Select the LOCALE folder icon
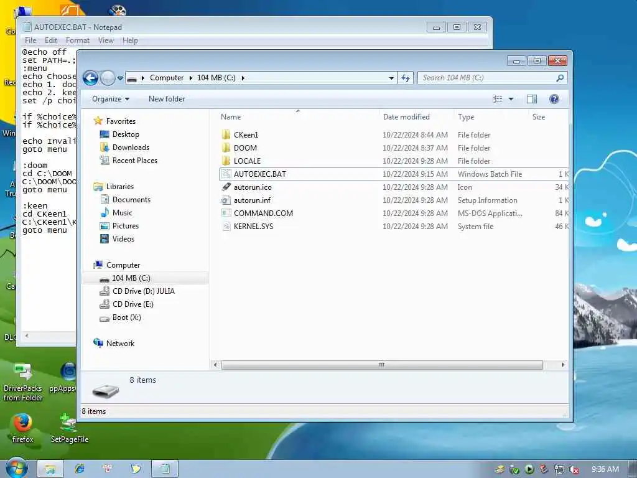 click(226, 161)
